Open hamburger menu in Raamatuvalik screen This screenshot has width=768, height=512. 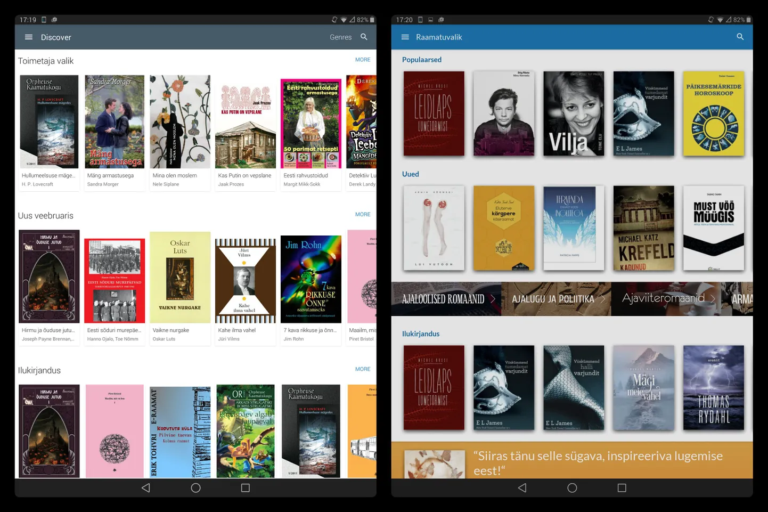(405, 37)
